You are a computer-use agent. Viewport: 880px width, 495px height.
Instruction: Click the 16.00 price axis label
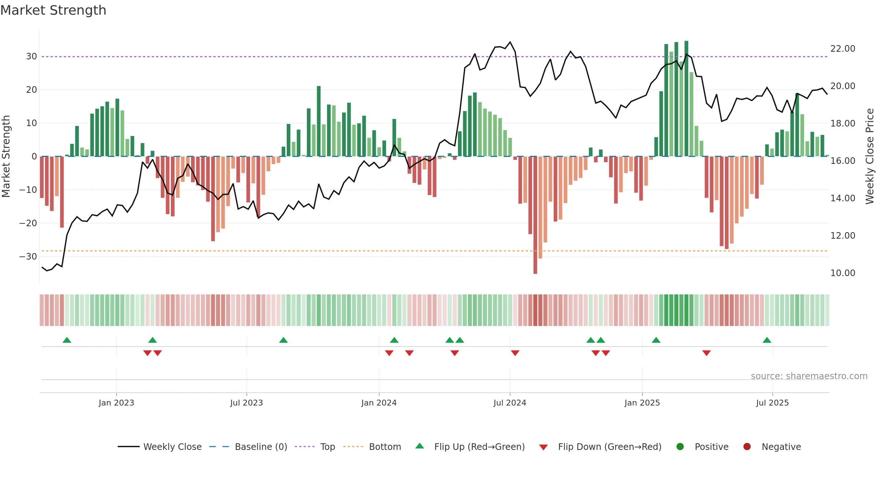[843, 161]
